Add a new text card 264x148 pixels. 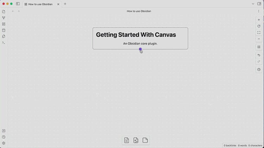[145, 140]
